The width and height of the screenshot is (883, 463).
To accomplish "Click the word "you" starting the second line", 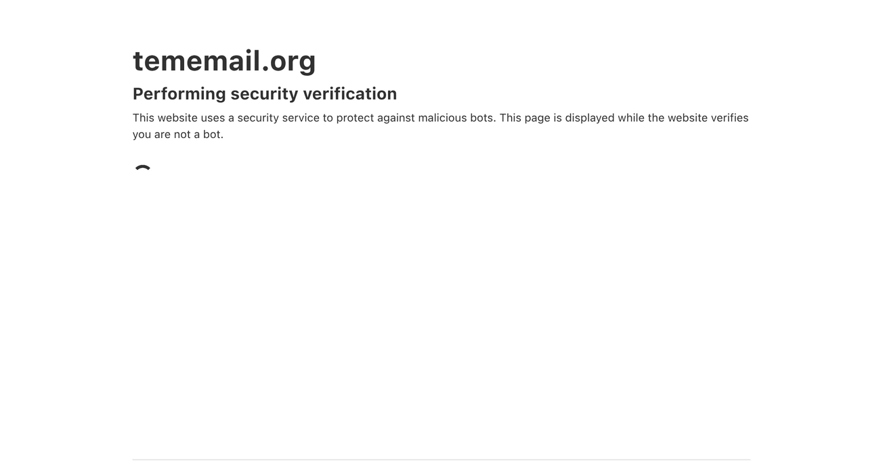I will pyautogui.click(x=142, y=134).
